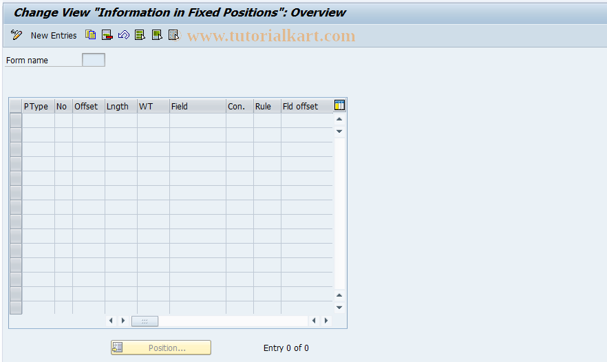
Task: Click the Rule column header
Action: click(x=267, y=106)
